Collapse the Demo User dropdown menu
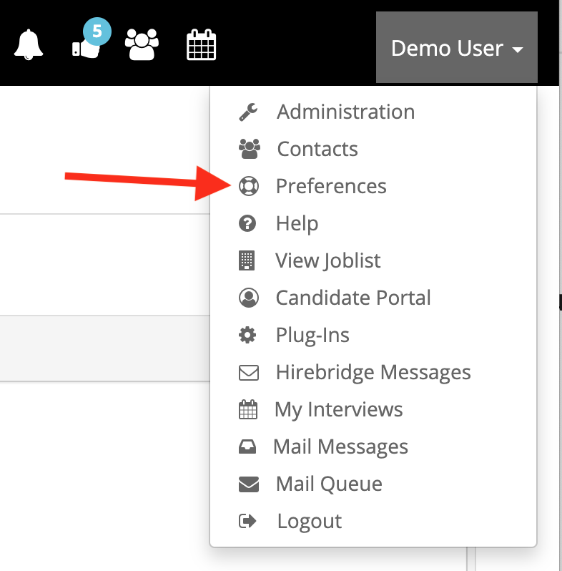 (x=456, y=48)
